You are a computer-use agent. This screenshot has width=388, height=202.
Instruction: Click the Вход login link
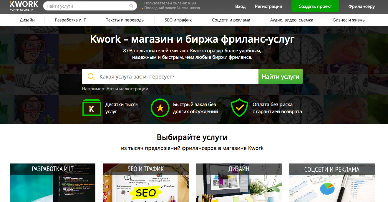(241, 6)
